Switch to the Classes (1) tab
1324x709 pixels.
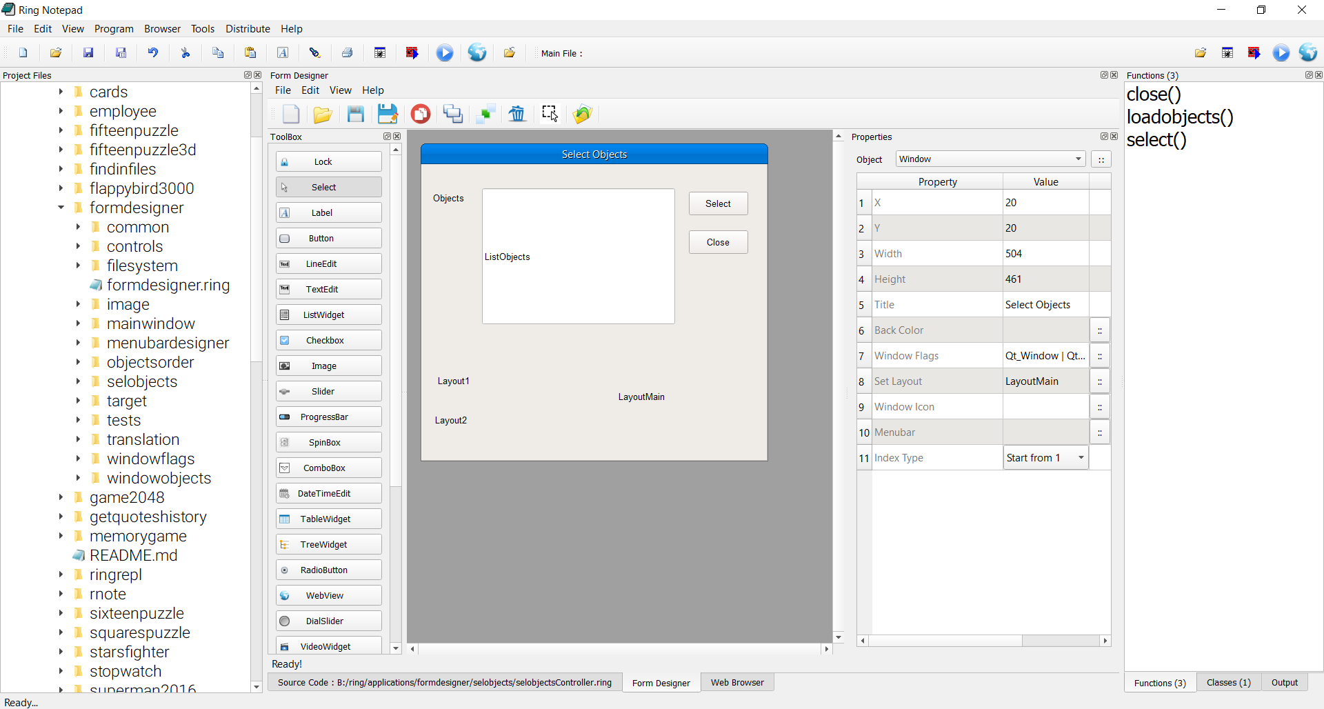point(1229,683)
